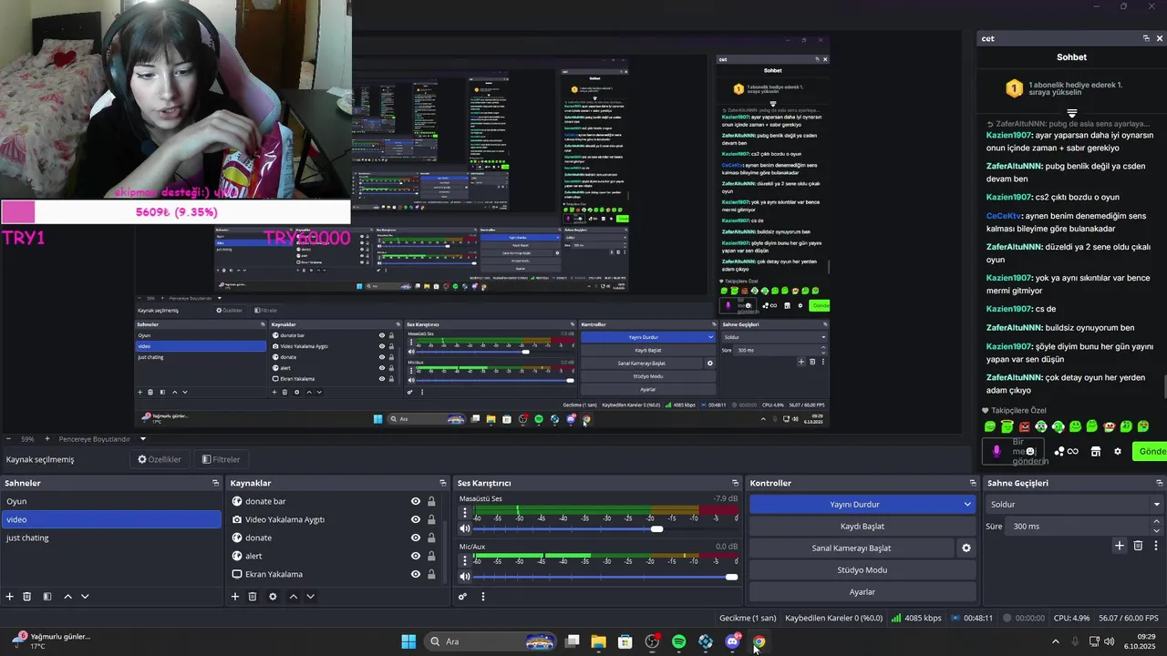Viewport: 1167px width, 656px height.
Task: Open advanced audio properties gears icon
Action: [462, 597]
